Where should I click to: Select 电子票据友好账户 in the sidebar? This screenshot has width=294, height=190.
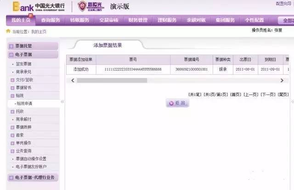tap(31, 167)
